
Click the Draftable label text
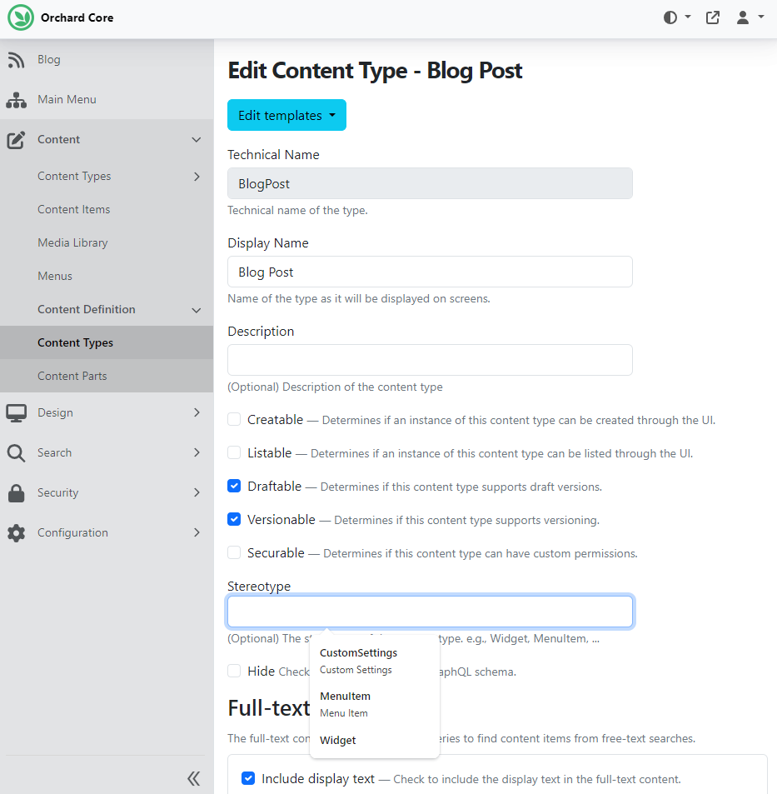(x=274, y=486)
